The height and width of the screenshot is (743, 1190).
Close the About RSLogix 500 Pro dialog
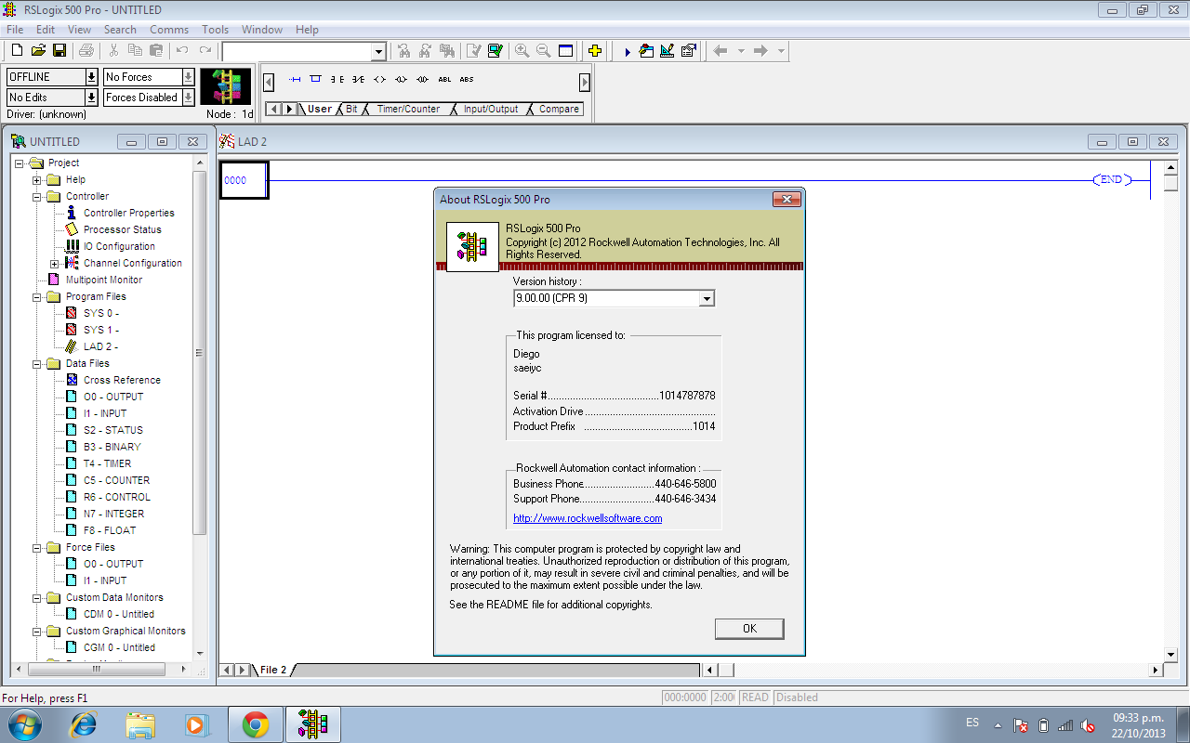pos(787,200)
